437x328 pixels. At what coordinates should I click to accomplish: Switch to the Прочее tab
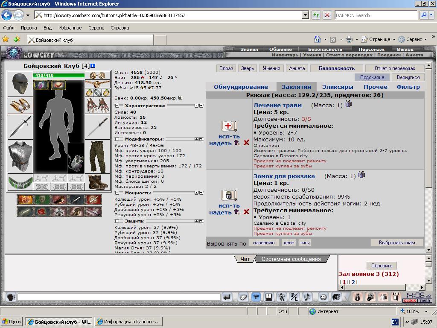click(x=376, y=87)
